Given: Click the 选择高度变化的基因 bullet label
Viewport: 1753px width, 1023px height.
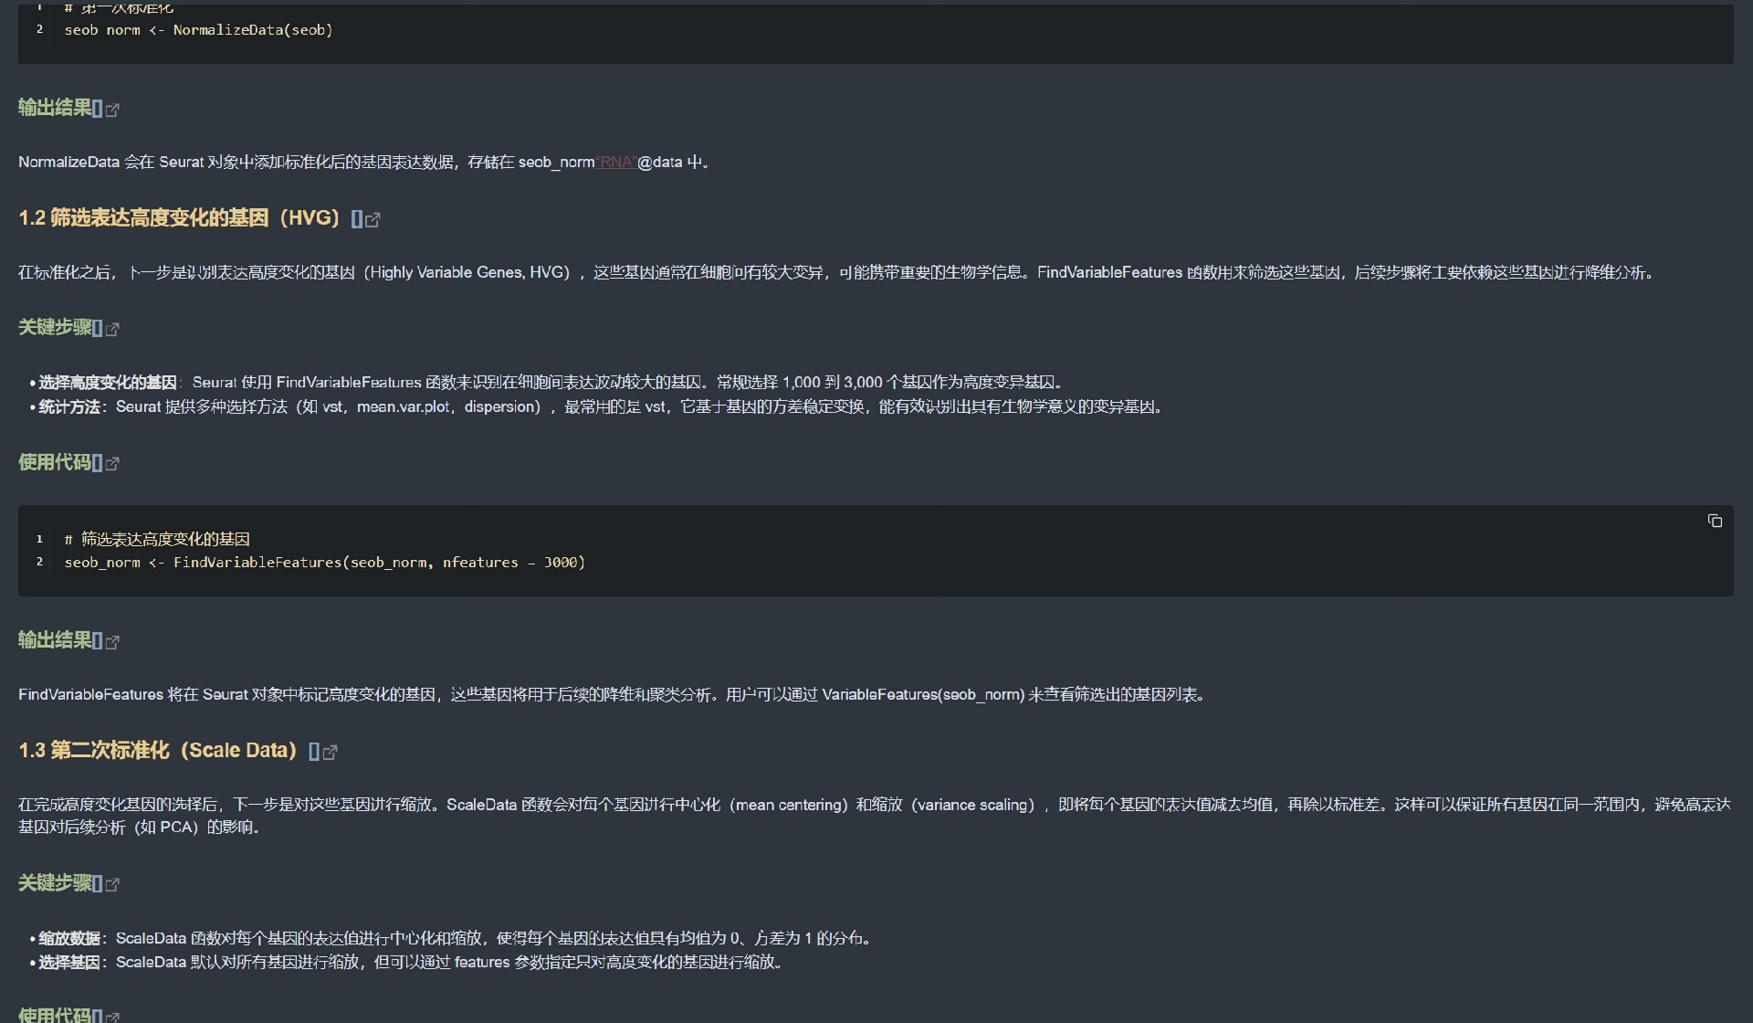Looking at the screenshot, I should pos(107,382).
